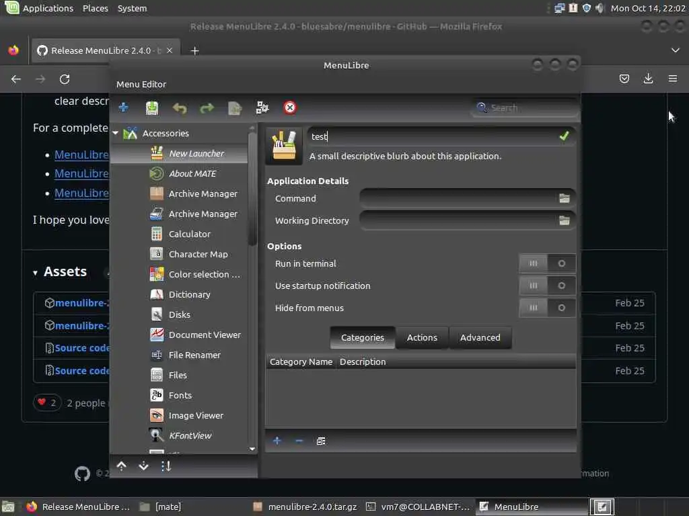Screen dimensions: 689x516
Task: Toggle Use startup notification switch
Action: click(547, 285)
